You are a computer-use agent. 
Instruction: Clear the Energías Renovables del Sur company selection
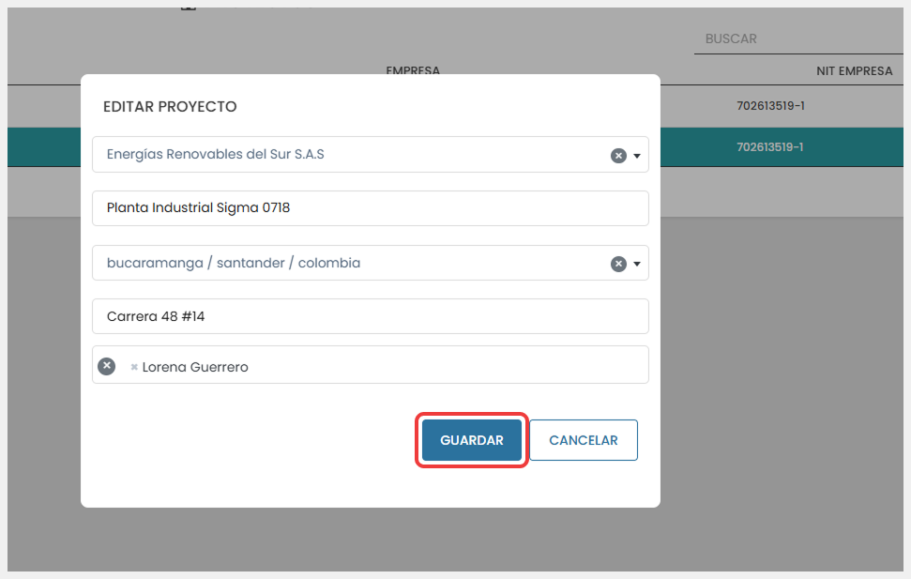(618, 156)
